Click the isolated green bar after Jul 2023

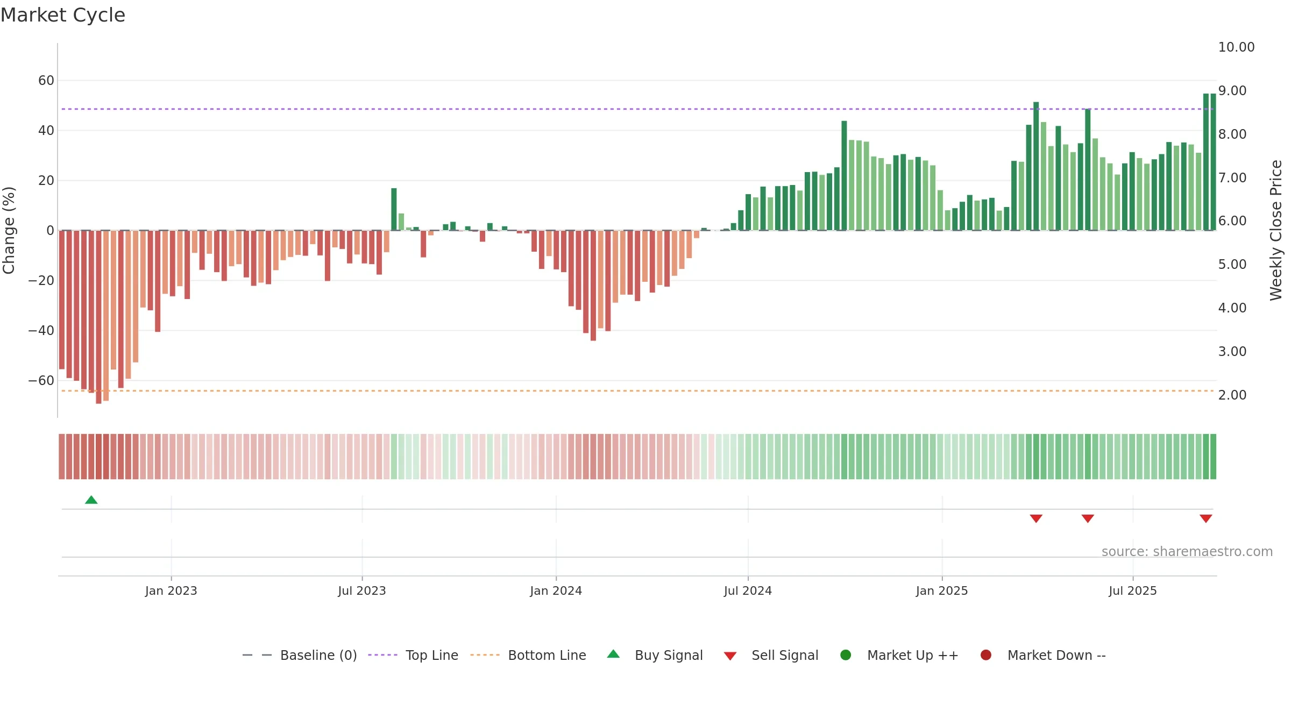[x=394, y=209]
